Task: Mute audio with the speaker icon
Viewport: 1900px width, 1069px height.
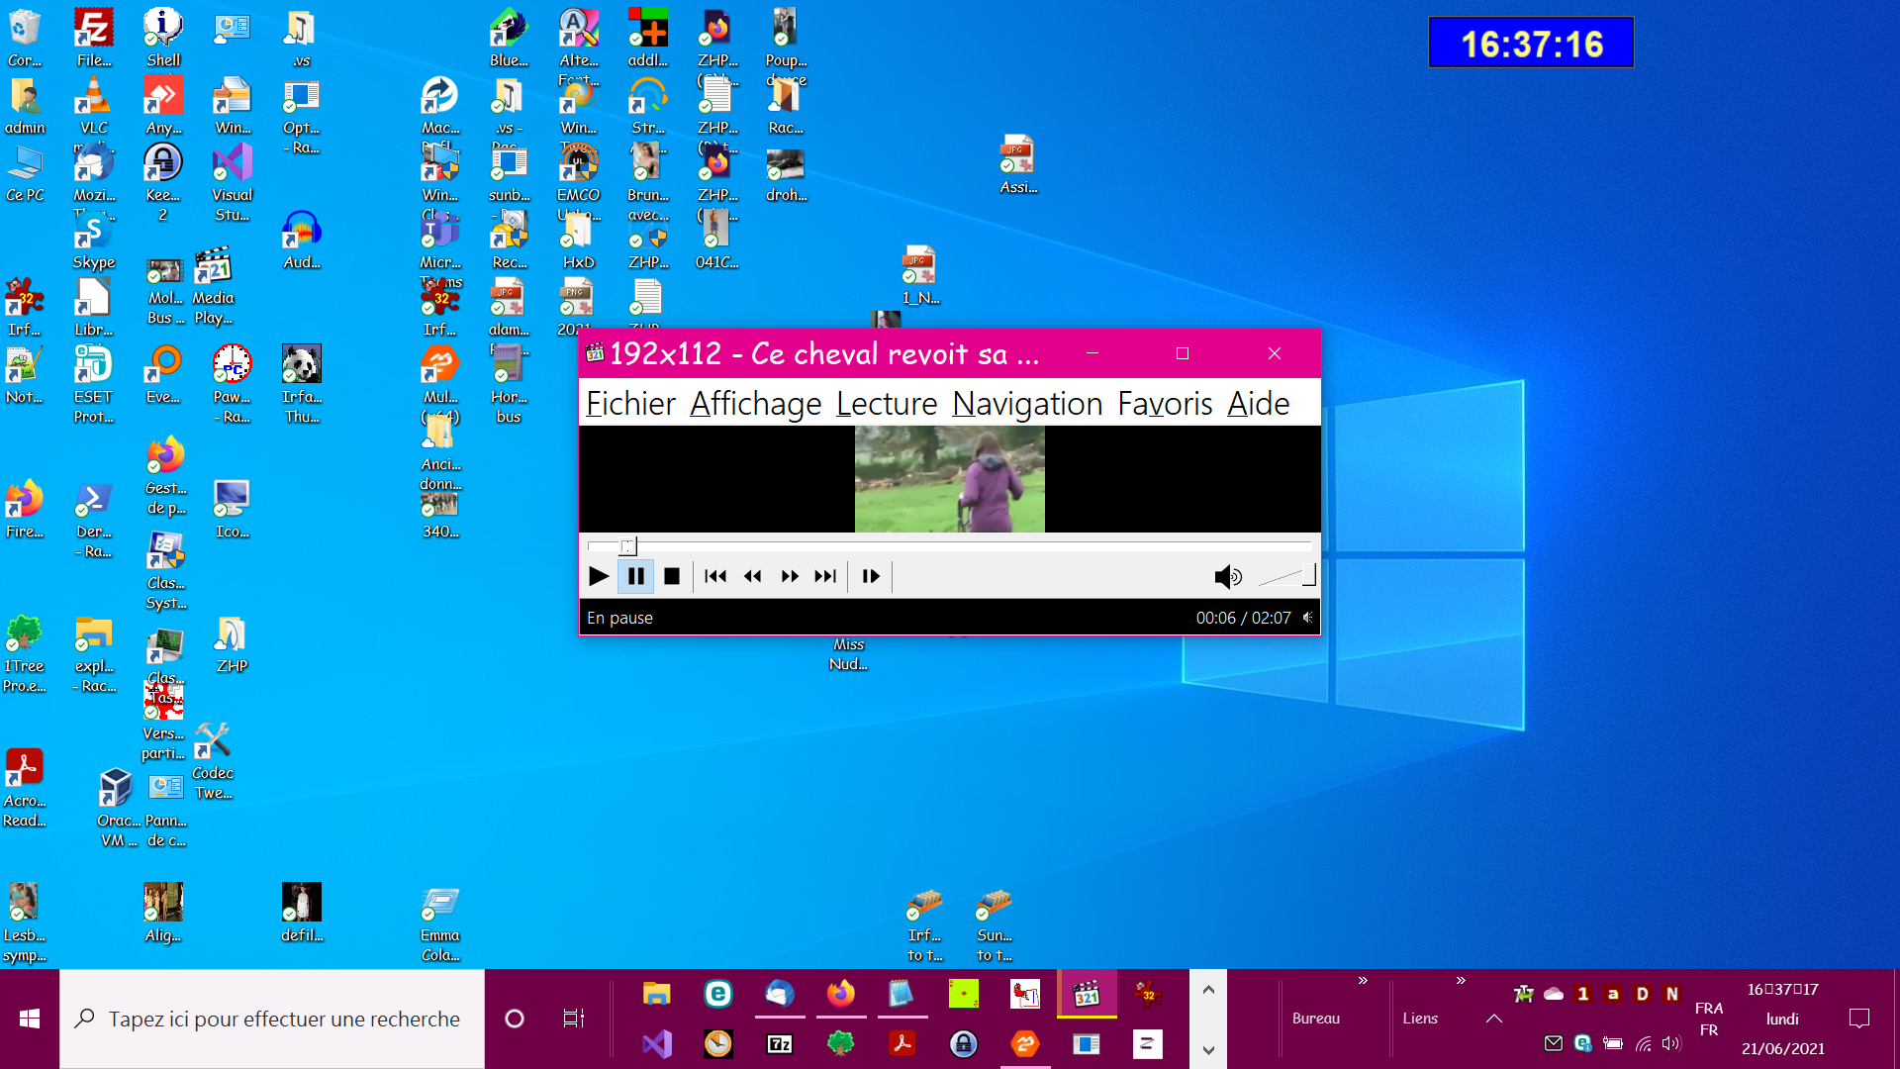Action: (x=1227, y=576)
